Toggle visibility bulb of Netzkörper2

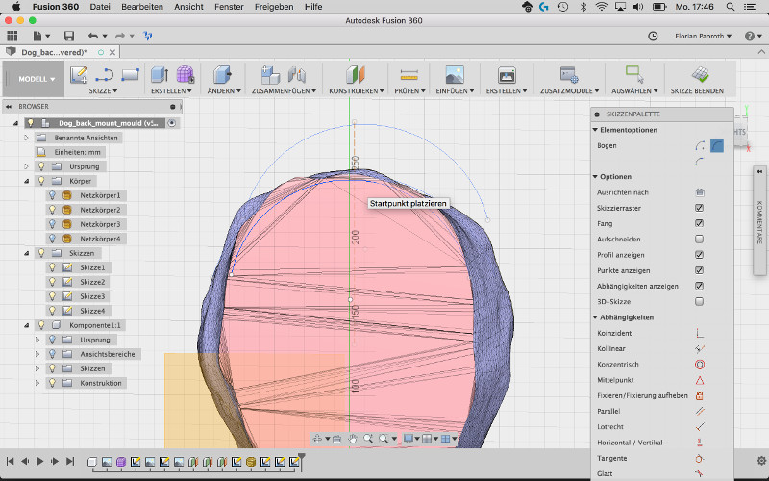tap(53, 210)
